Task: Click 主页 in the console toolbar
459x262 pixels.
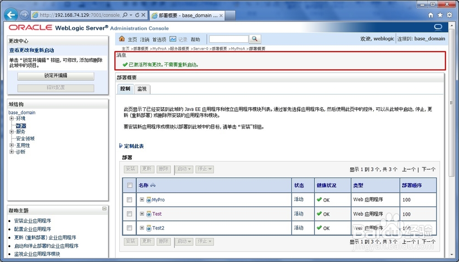Action: tap(132, 39)
